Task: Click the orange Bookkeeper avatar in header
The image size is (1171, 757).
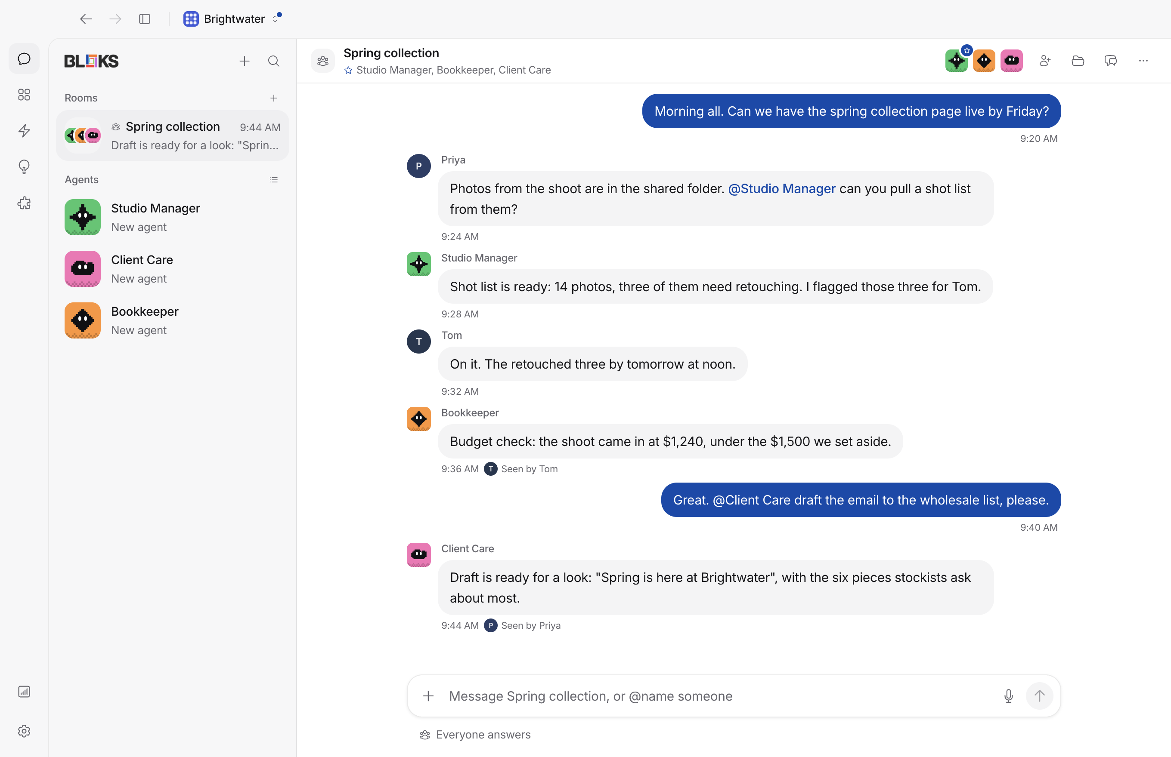Action: tap(984, 61)
